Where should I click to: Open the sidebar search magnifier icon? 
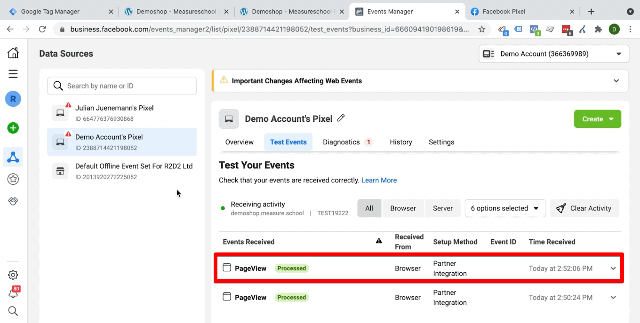pos(13,311)
